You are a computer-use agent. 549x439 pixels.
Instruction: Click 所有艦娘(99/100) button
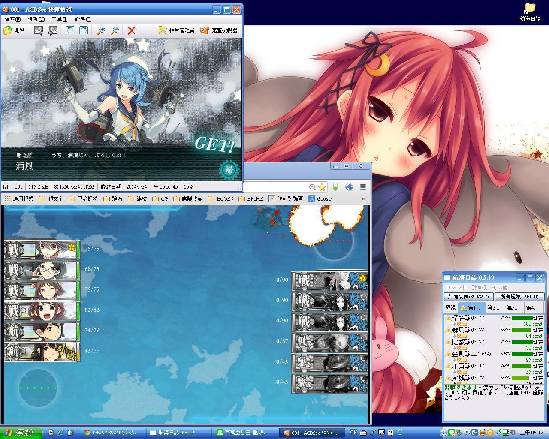519,296
